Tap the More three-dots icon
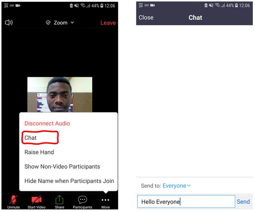 point(105,200)
